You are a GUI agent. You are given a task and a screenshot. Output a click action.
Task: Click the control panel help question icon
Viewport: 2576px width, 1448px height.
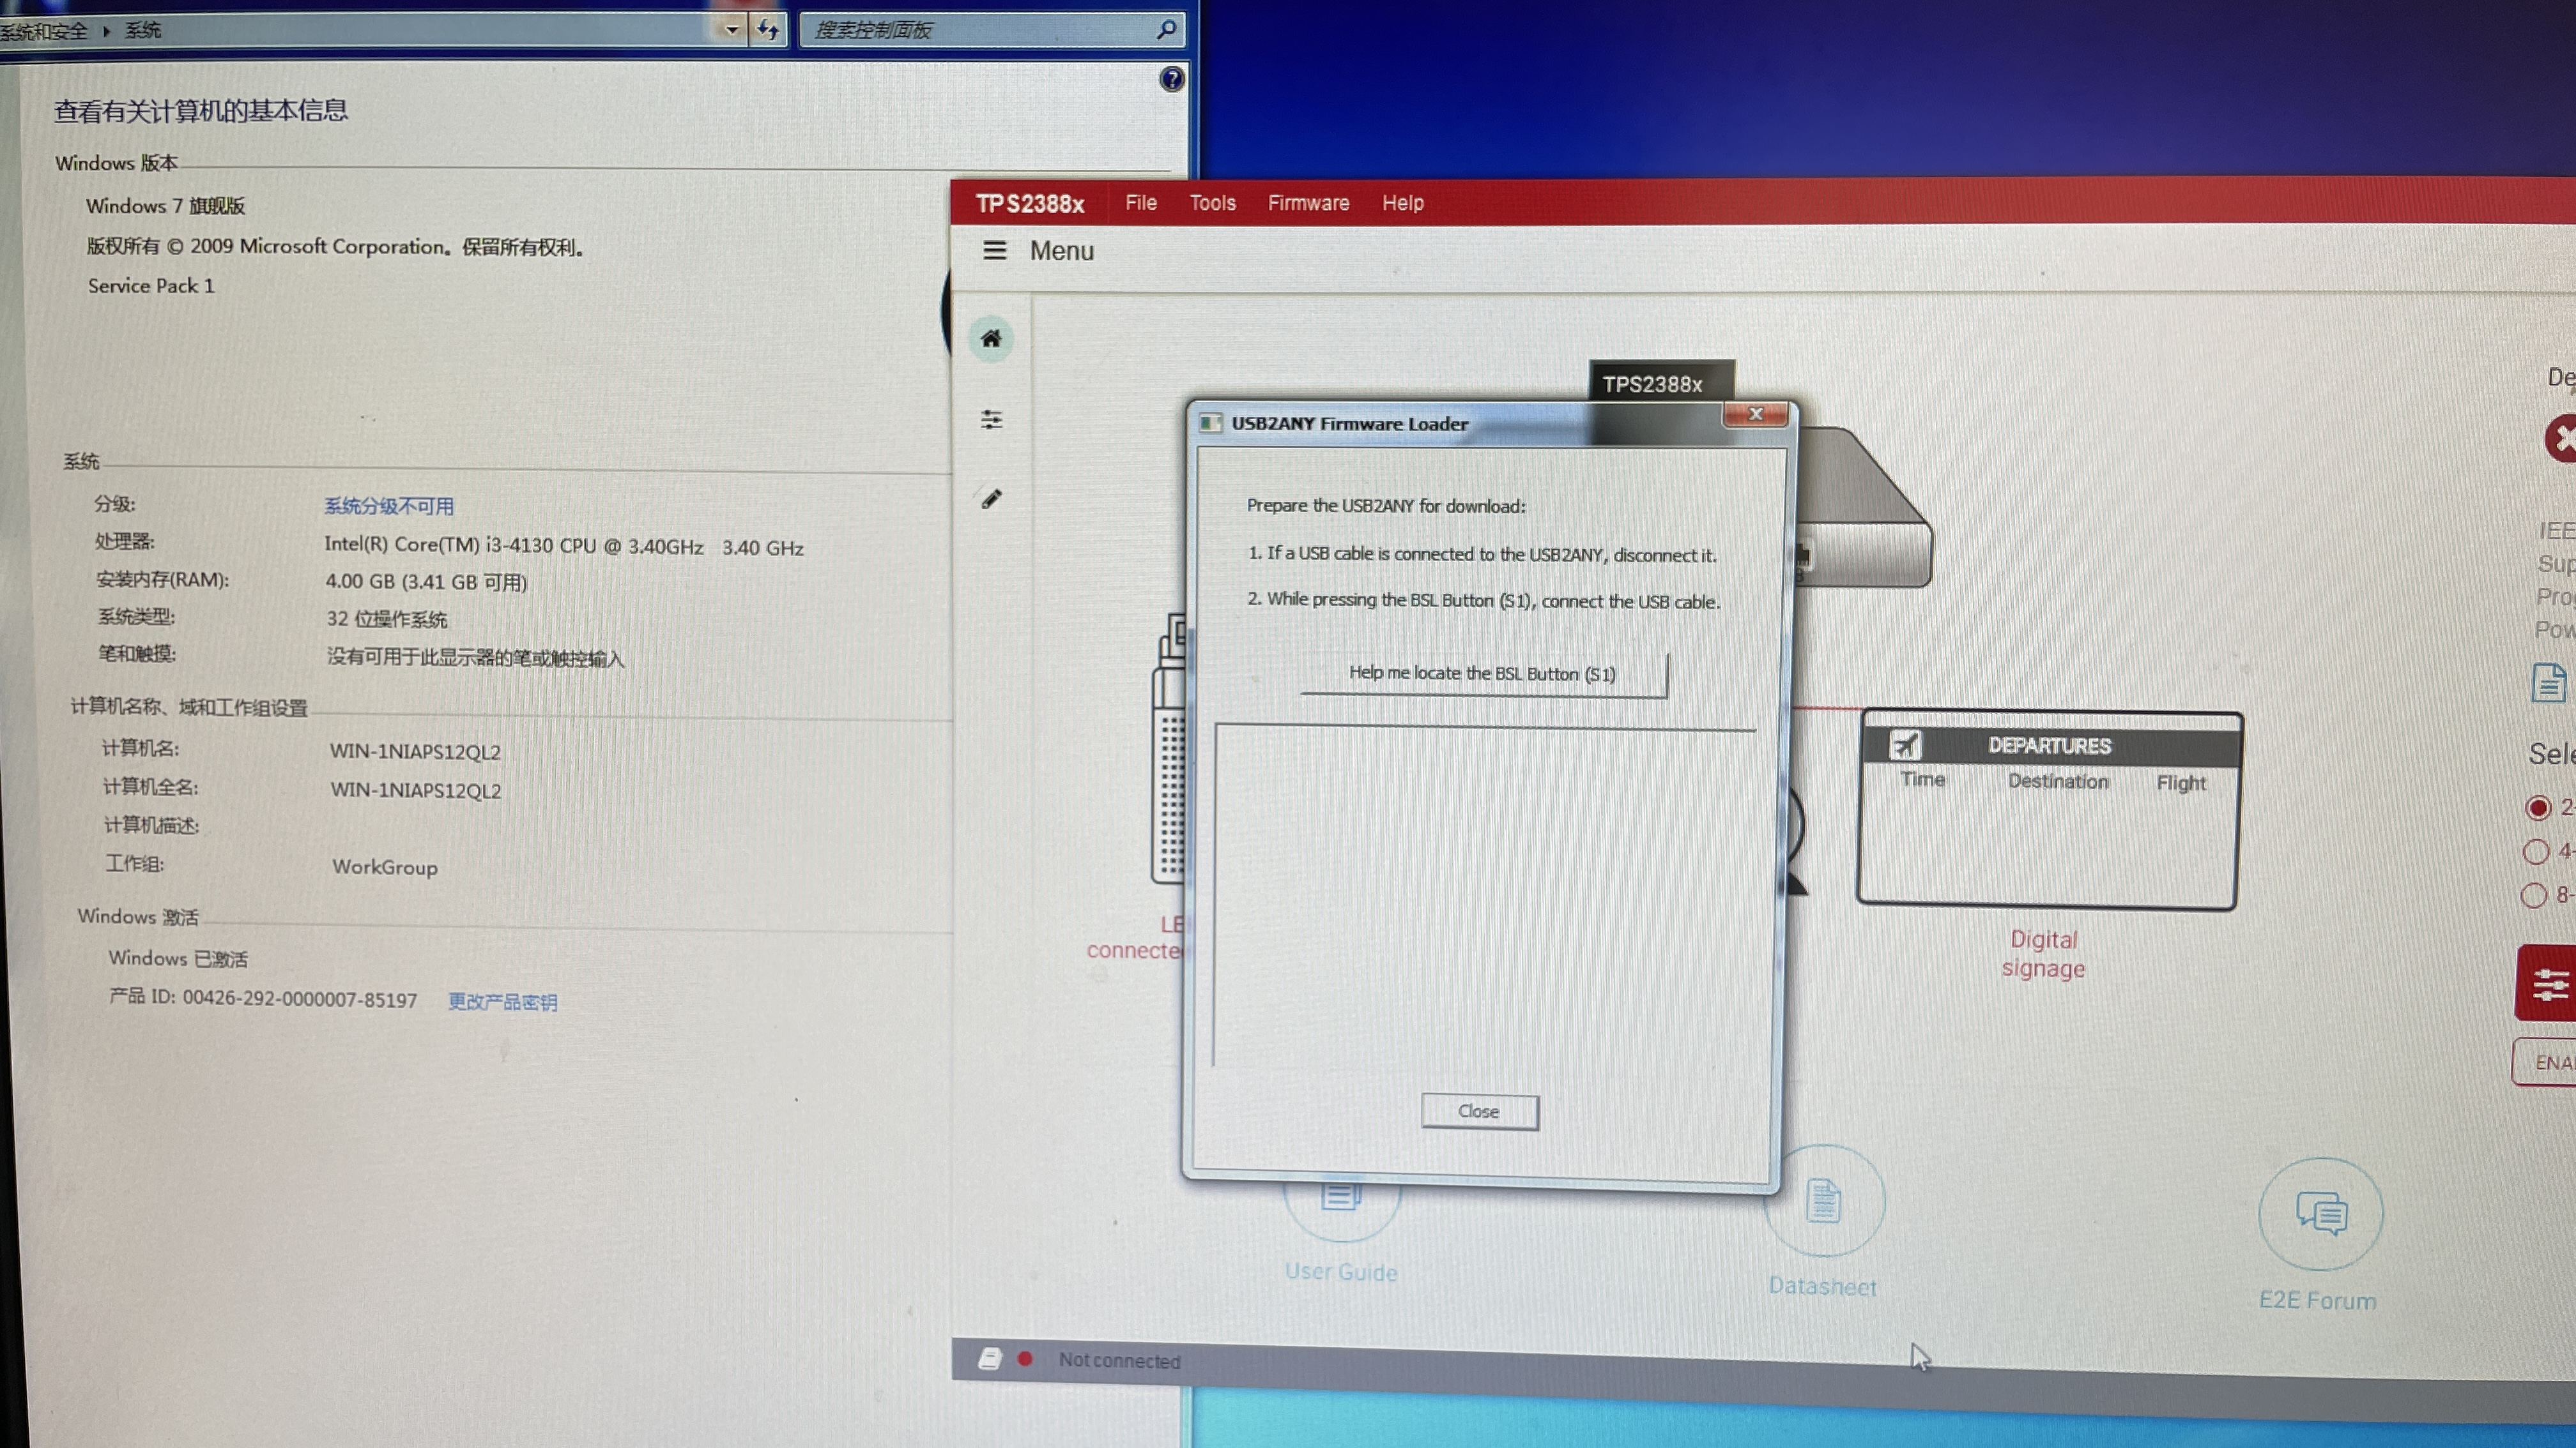(x=1171, y=79)
